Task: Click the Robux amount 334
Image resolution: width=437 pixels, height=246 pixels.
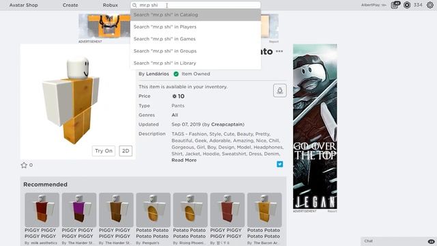Action: (418, 5)
